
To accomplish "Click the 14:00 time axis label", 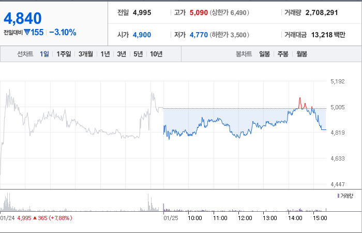I will (x=295, y=218).
